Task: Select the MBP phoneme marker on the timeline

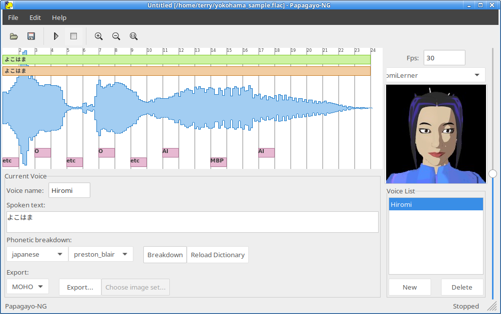Action: point(218,162)
